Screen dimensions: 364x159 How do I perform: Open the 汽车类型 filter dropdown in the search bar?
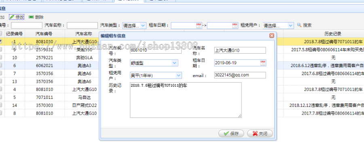pyautogui.click(x=143, y=25)
